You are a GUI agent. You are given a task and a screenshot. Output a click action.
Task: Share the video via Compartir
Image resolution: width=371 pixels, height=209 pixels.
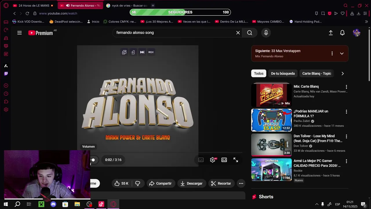click(160, 183)
